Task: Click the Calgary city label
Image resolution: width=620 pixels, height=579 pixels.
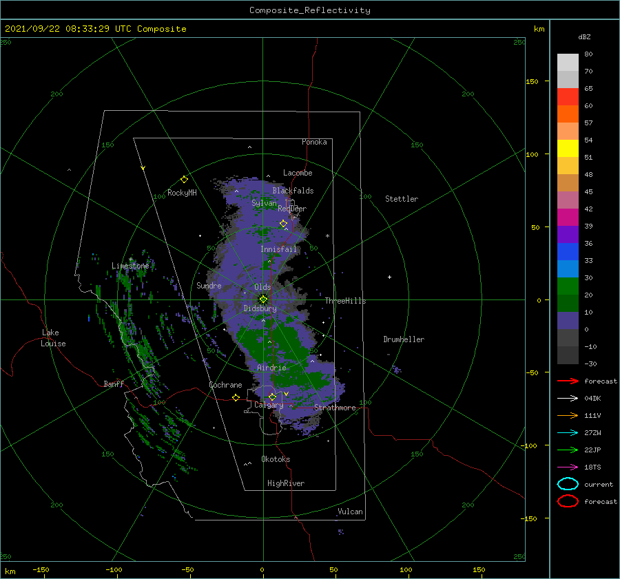Action: pos(269,405)
